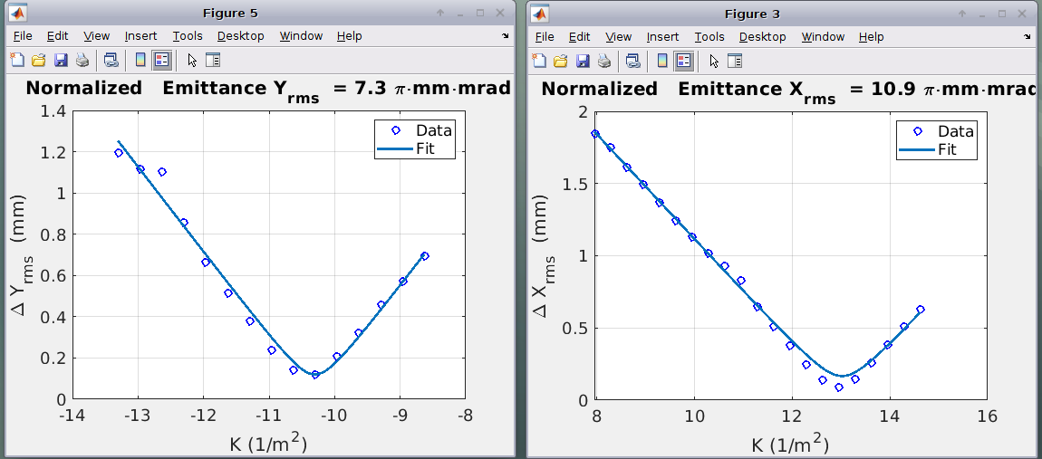Open Property Inspector icon in Figure 5

(x=213, y=61)
